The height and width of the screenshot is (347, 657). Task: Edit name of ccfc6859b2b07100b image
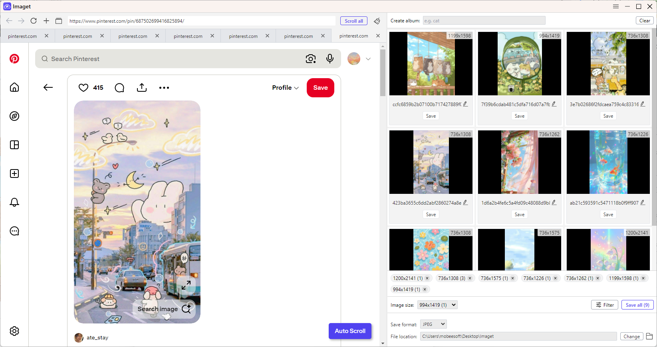(465, 104)
